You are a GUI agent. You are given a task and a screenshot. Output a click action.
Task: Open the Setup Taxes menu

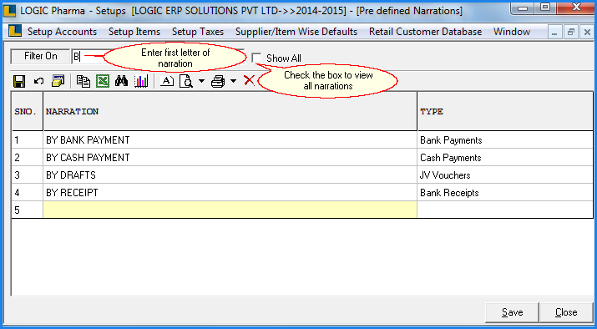[198, 32]
